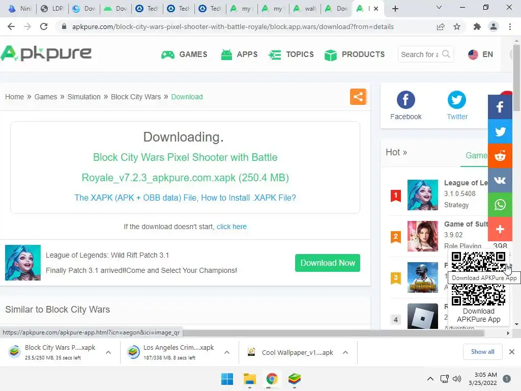Image resolution: width=521 pixels, height=391 pixels.
Task: Share on Twitter via the round Twitter icon
Action: click(x=457, y=100)
